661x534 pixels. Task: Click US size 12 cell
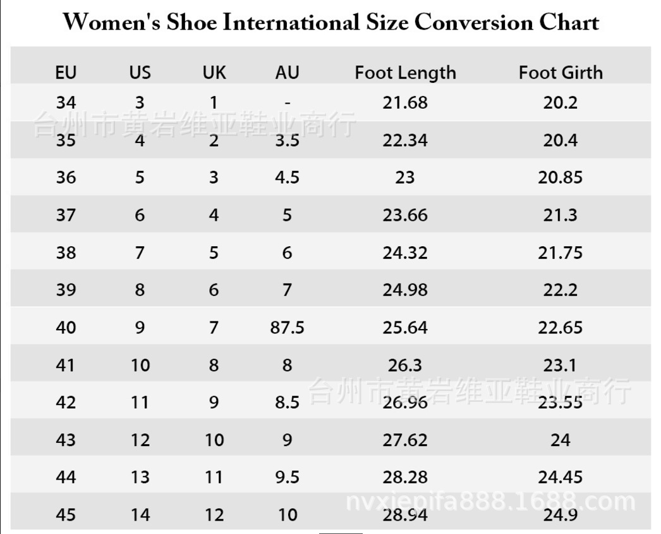[140, 440]
